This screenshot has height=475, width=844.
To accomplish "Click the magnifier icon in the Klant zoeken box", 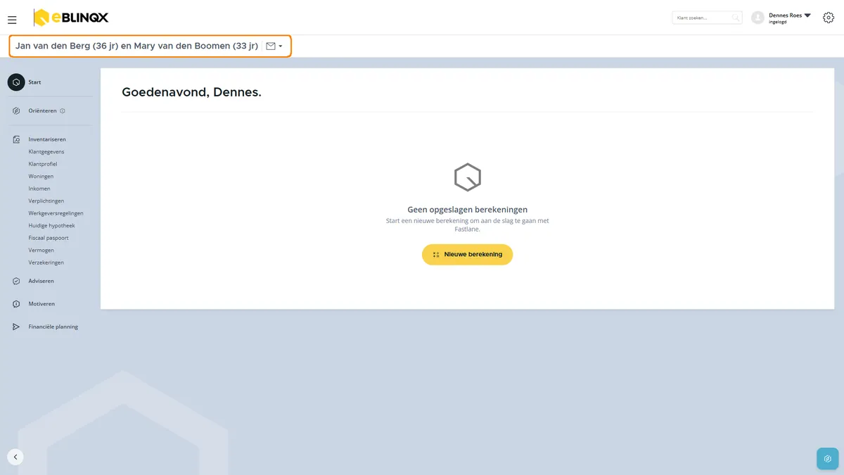I will 735,18.
